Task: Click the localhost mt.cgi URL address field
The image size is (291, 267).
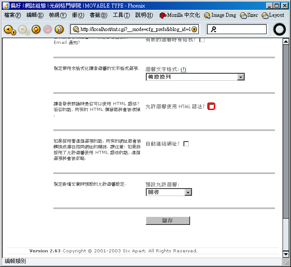Action: 136,29
